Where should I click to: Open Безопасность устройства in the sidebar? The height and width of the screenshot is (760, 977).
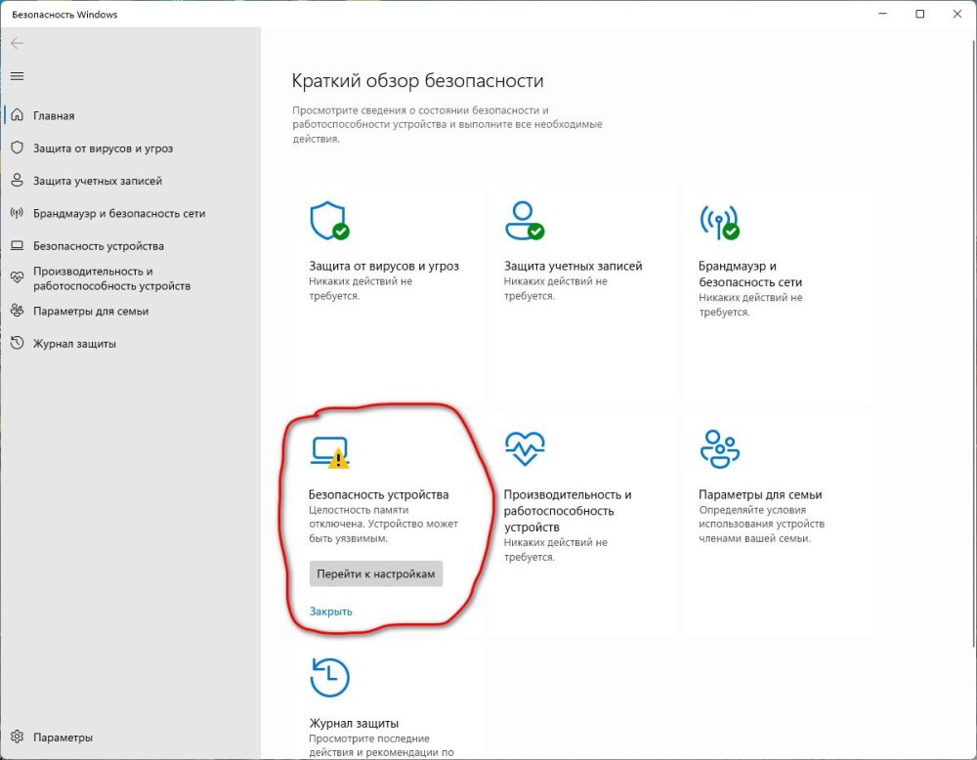point(98,246)
